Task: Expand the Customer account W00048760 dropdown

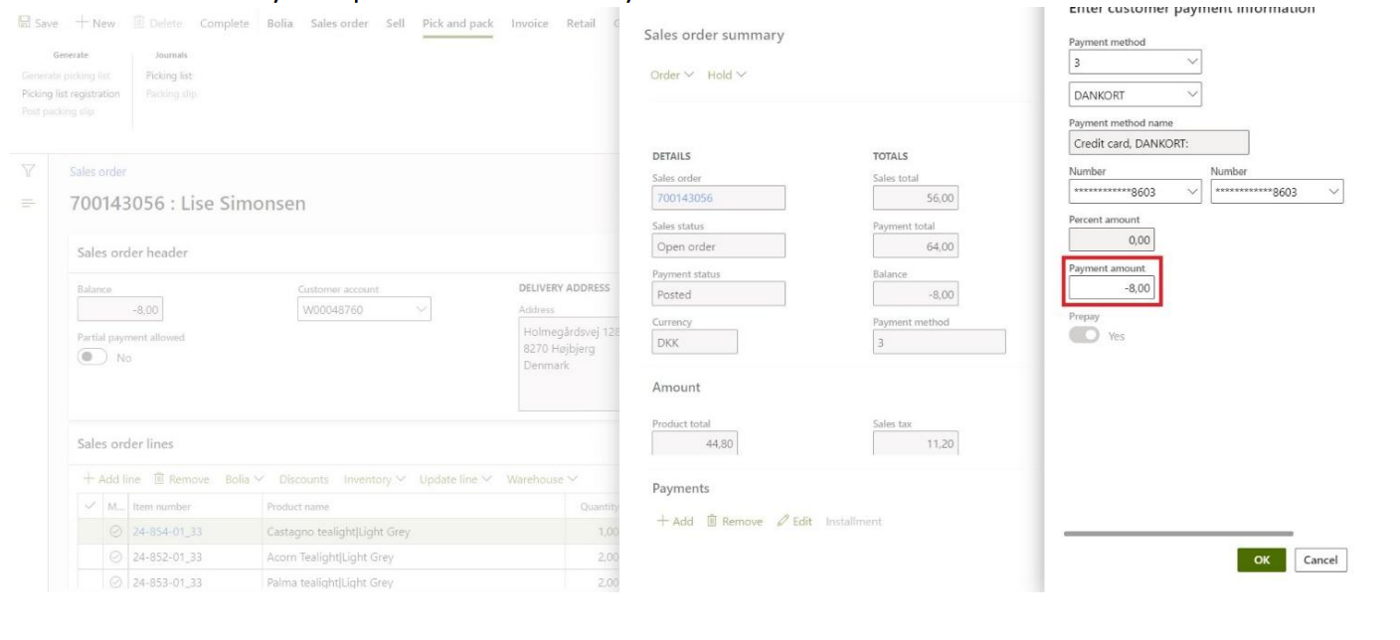Action: tap(422, 309)
